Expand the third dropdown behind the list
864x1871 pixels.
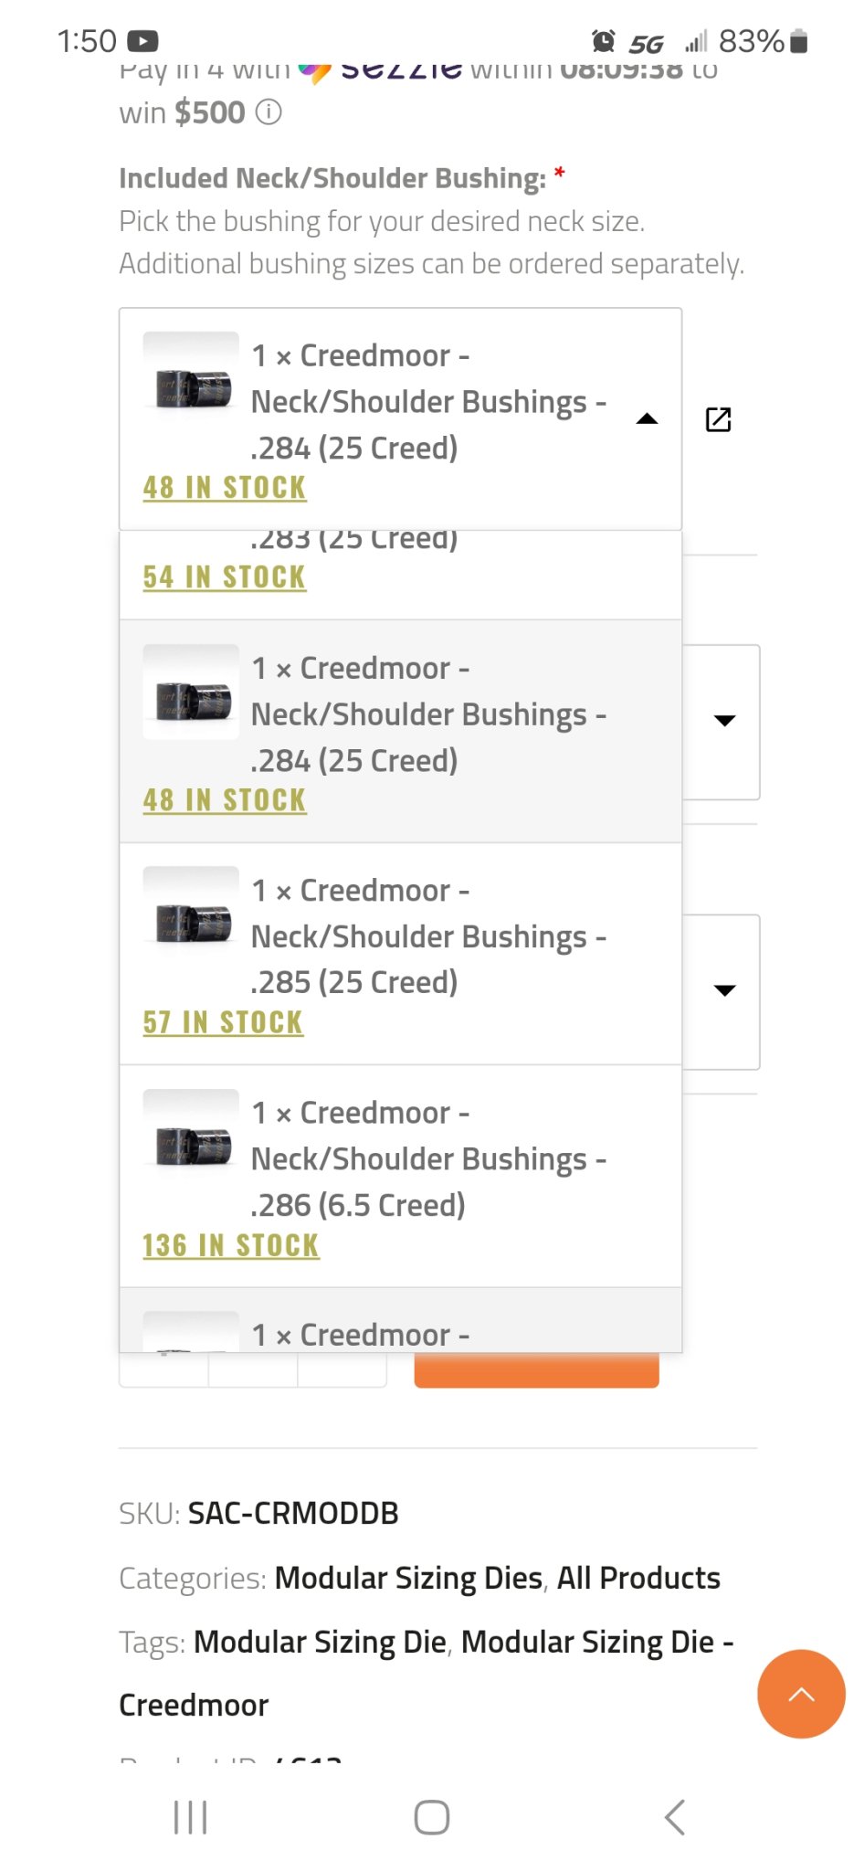click(724, 990)
